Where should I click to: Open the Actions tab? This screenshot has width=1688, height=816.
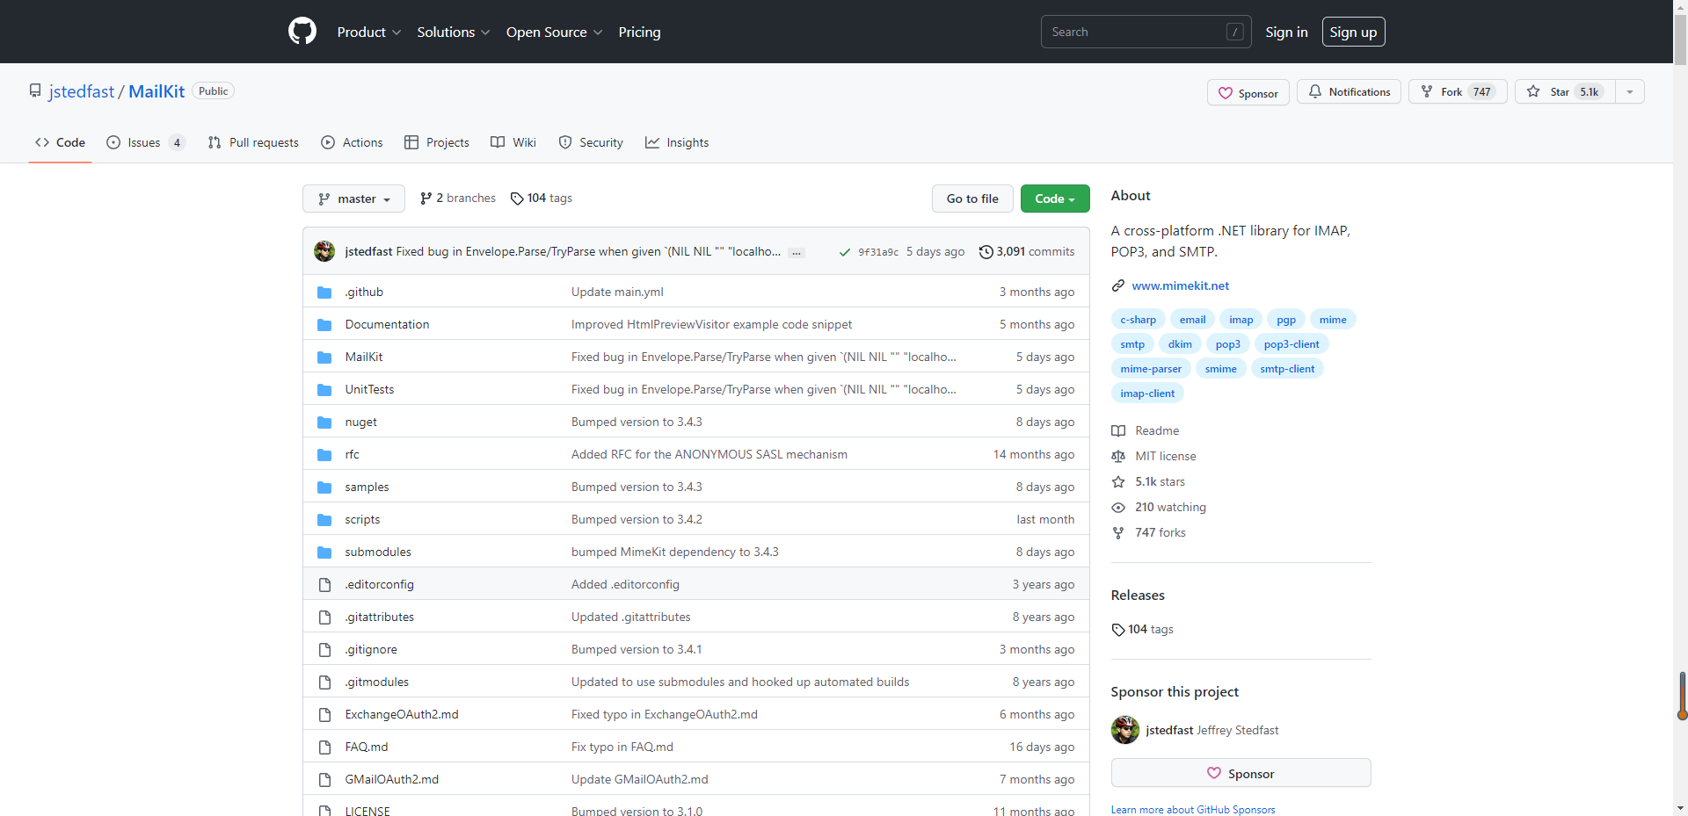(x=352, y=142)
